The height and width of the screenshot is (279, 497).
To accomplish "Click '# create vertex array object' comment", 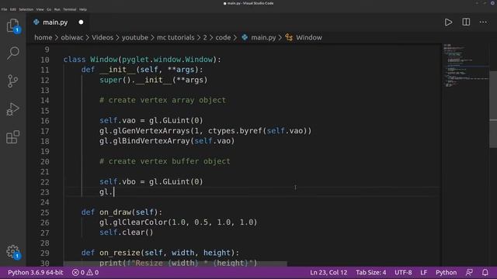I will point(162,100).
